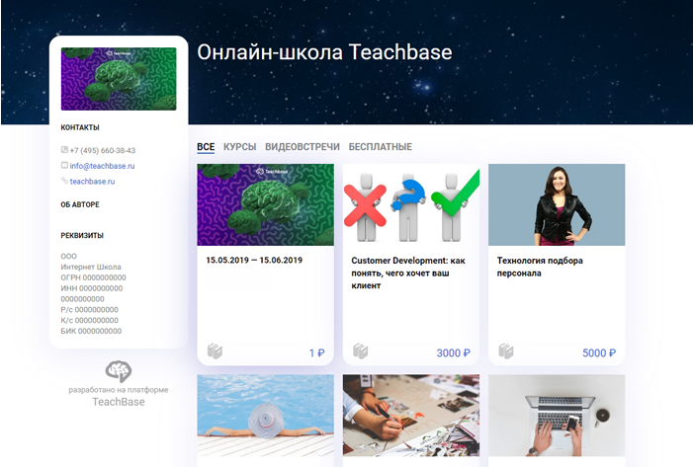Click the 3000 ₽ price
Image resolution: width=693 pixels, height=467 pixels.
click(454, 353)
